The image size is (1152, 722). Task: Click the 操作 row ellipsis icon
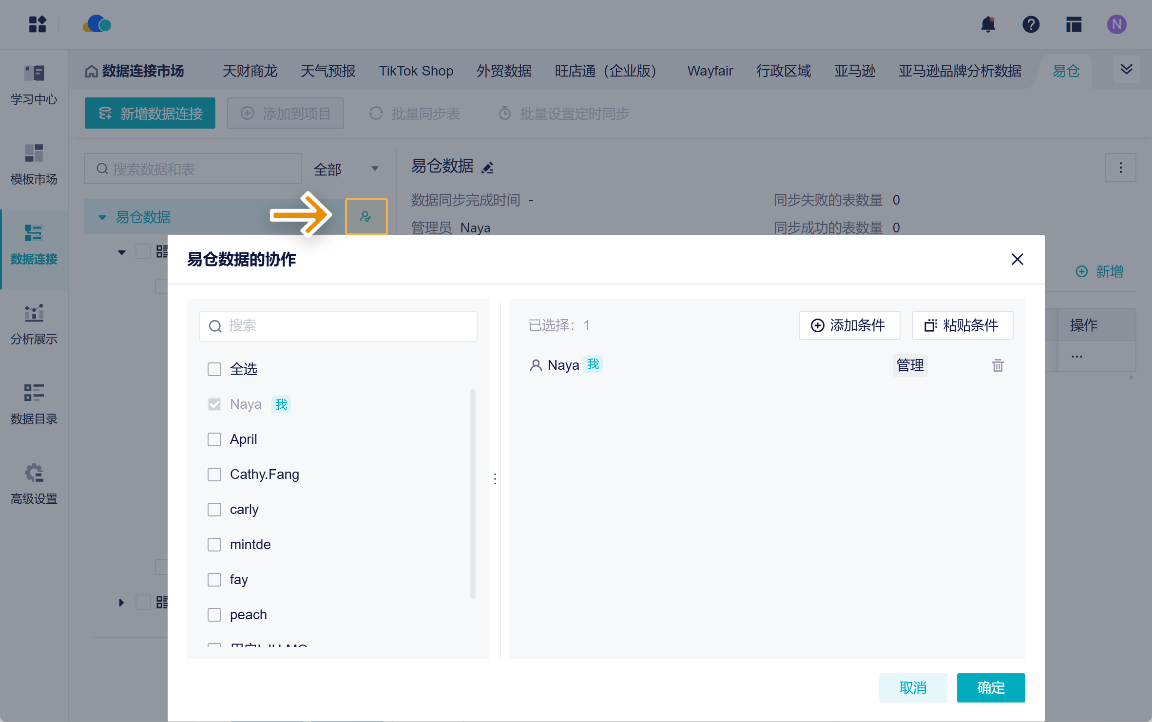click(x=1077, y=356)
